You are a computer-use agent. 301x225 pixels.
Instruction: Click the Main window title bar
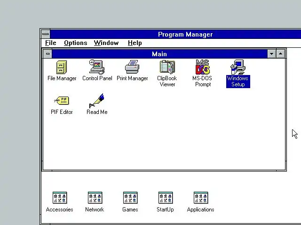159,54
